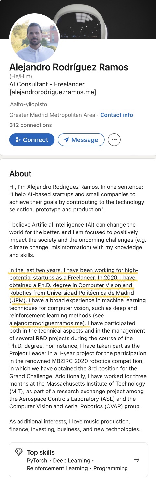View the 312 connections list
156x478 pixels.
point(30,125)
